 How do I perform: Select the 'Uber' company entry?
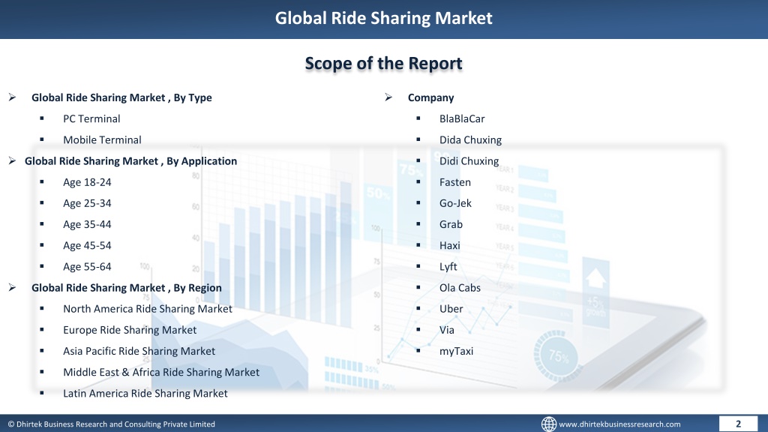(451, 308)
